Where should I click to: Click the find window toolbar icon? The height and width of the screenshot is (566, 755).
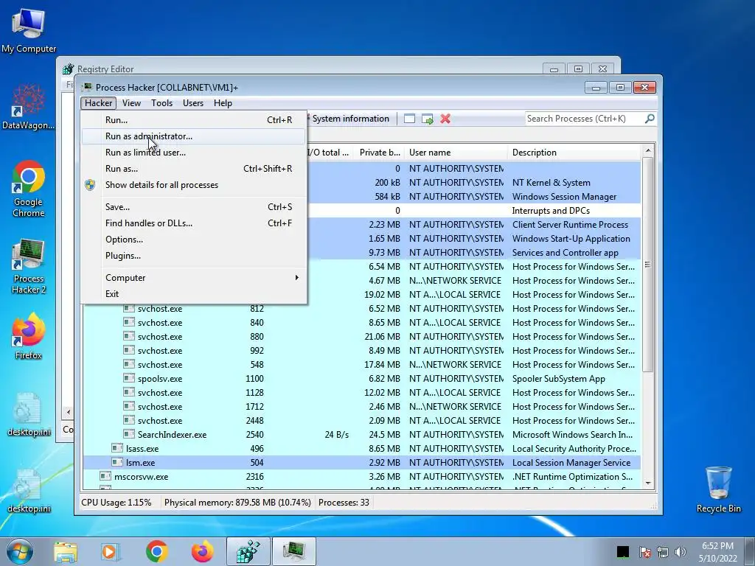tap(409, 119)
